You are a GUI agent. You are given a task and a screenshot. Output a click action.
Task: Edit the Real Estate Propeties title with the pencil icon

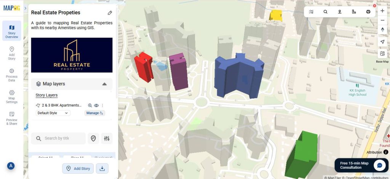pos(110,13)
